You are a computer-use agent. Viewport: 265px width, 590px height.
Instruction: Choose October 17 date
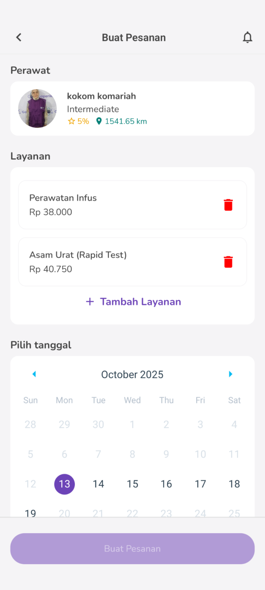click(x=200, y=484)
